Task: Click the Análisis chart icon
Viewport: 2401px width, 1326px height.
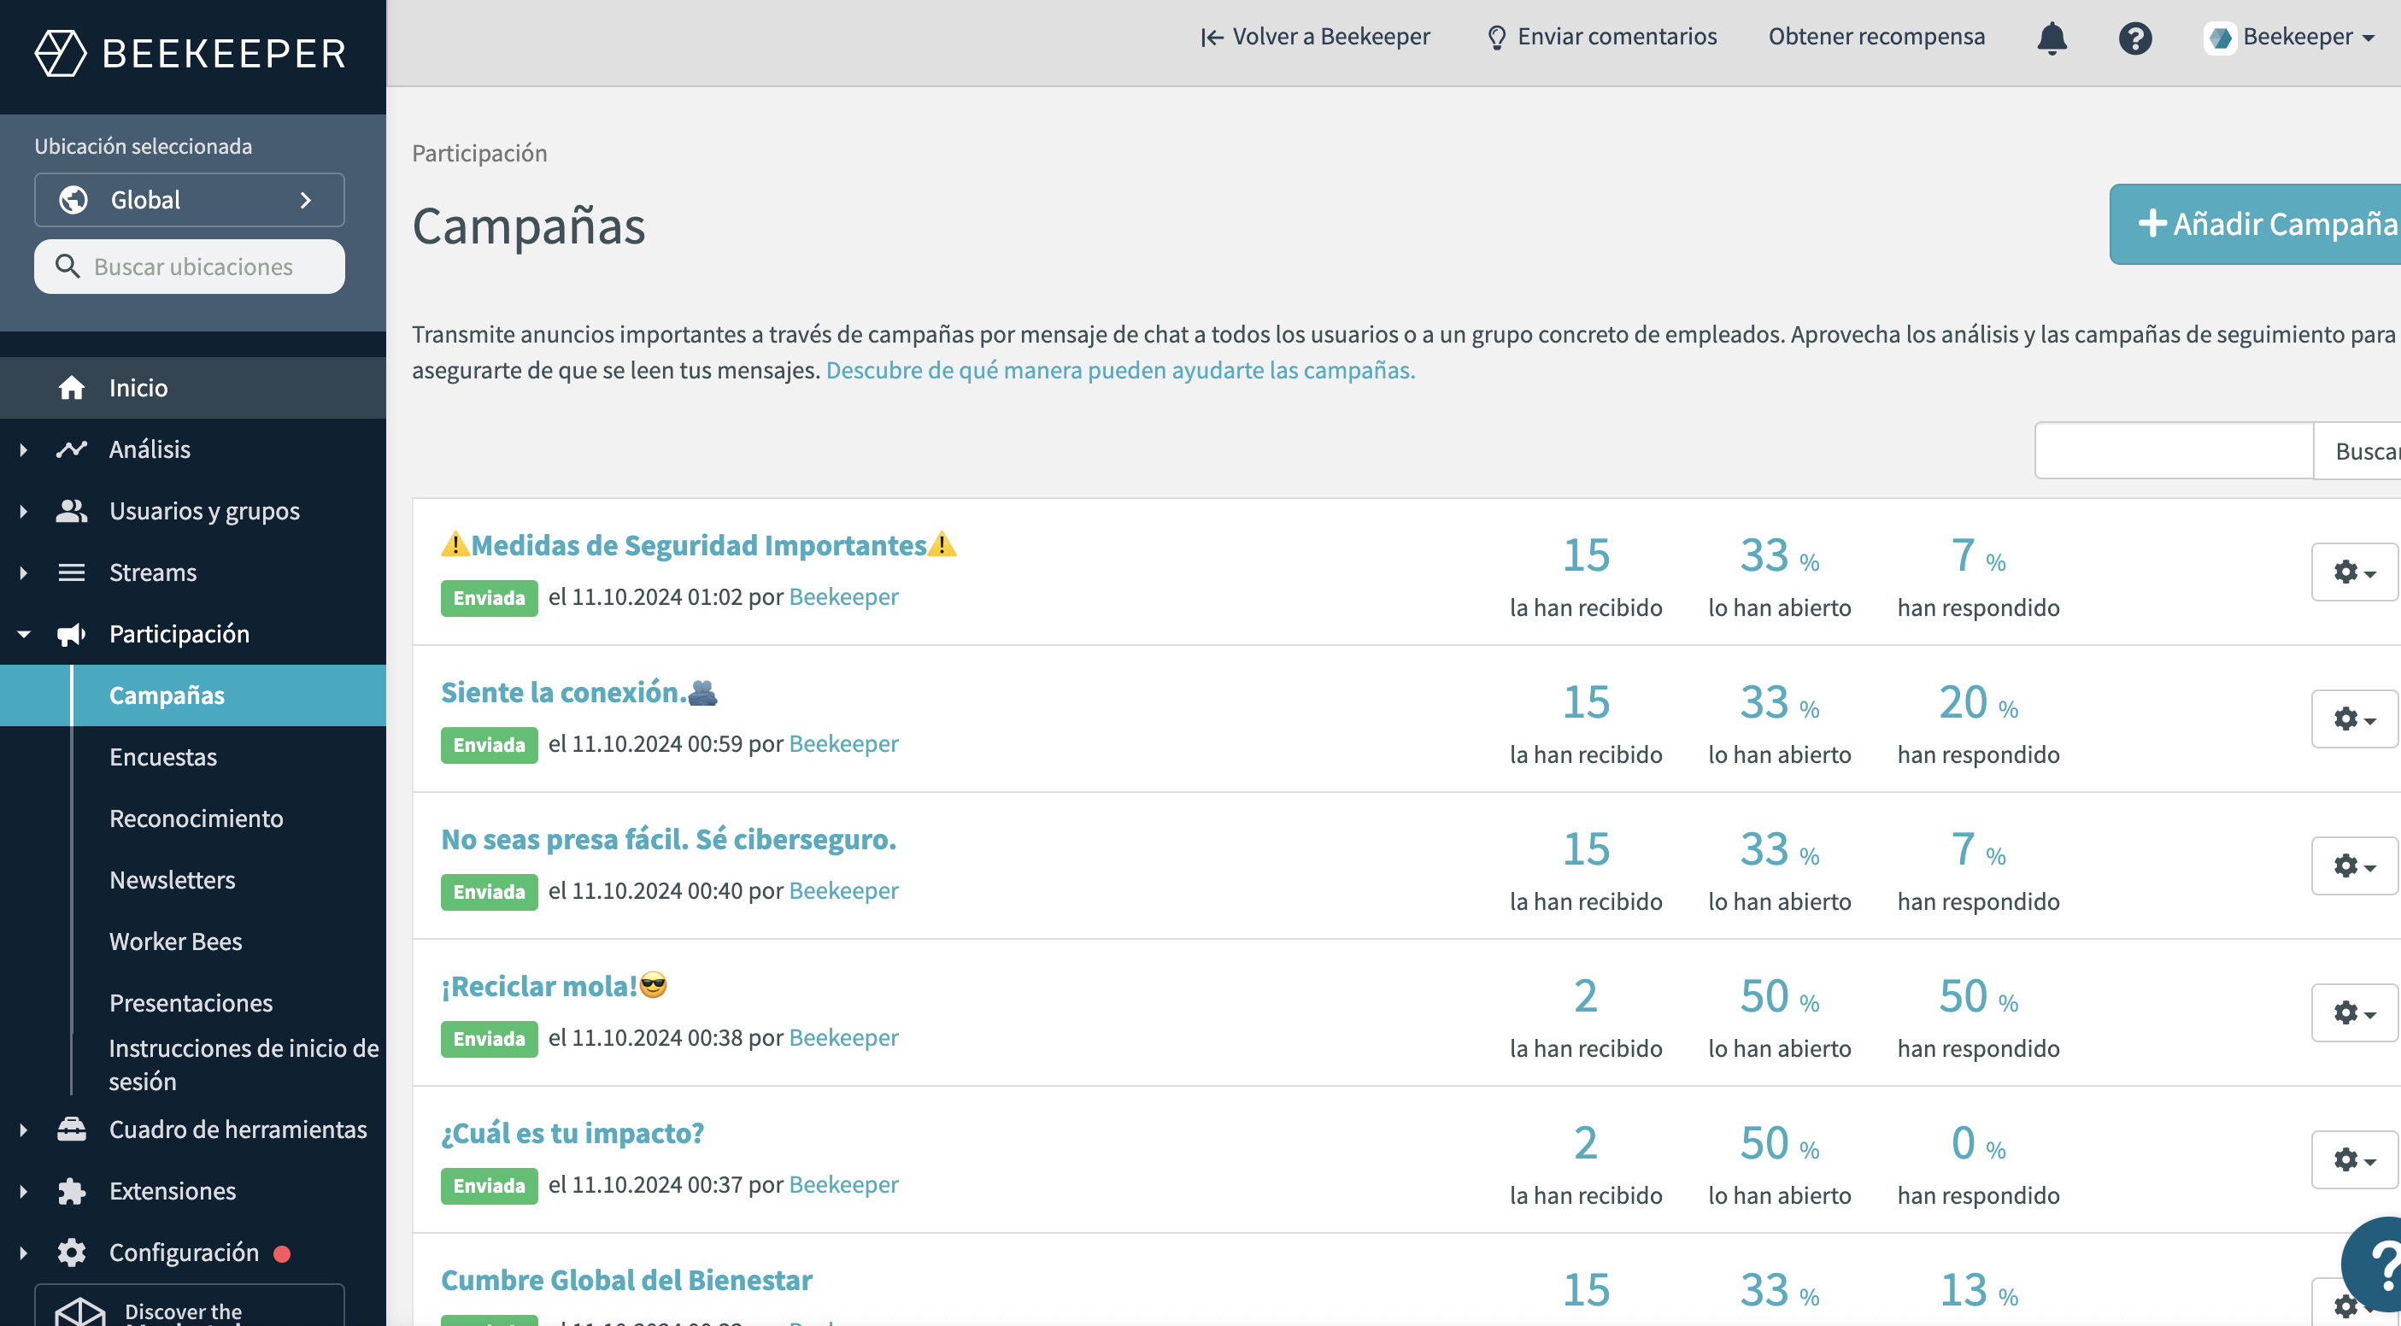Action: pyautogui.click(x=73, y=449)
